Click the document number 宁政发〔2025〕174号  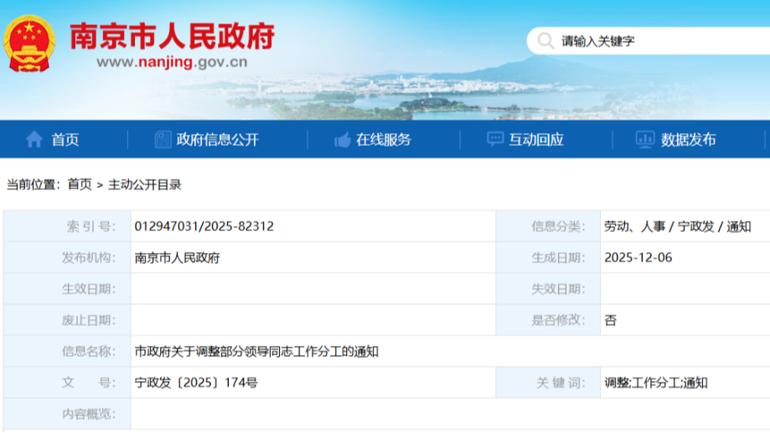click(196, 383)
